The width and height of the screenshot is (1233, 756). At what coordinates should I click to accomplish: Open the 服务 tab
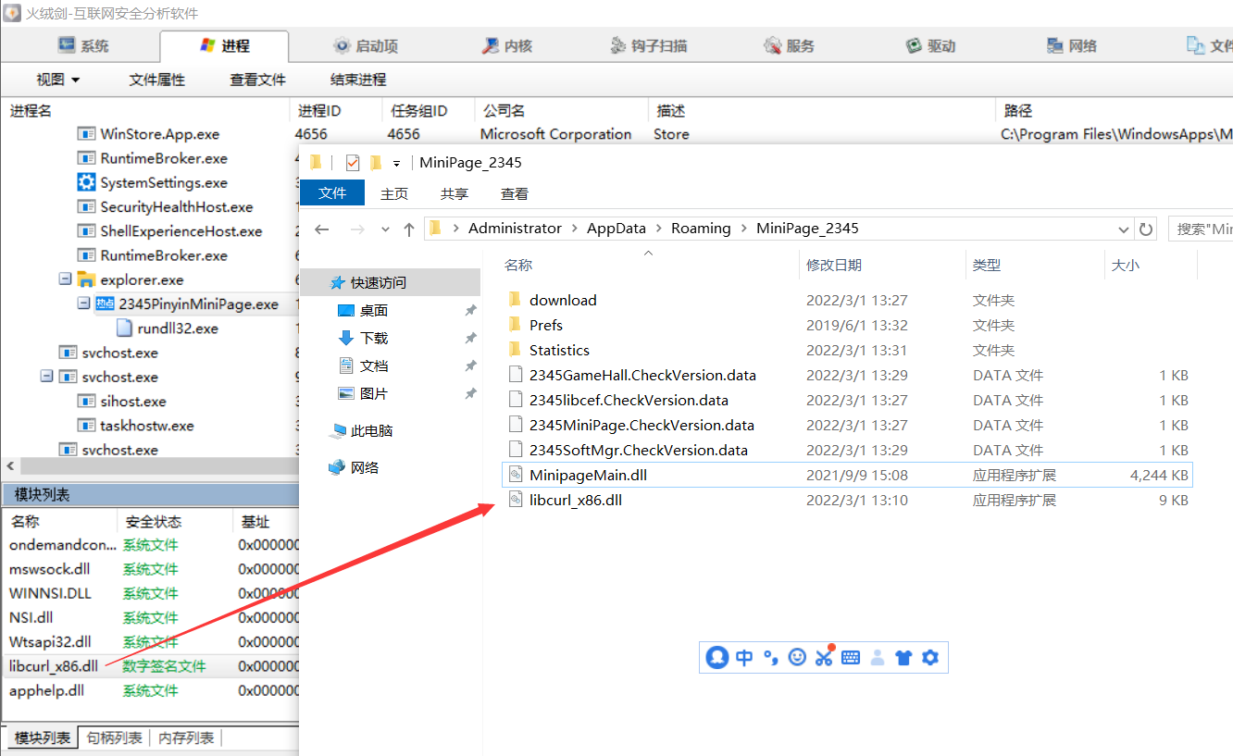point(789,46)
